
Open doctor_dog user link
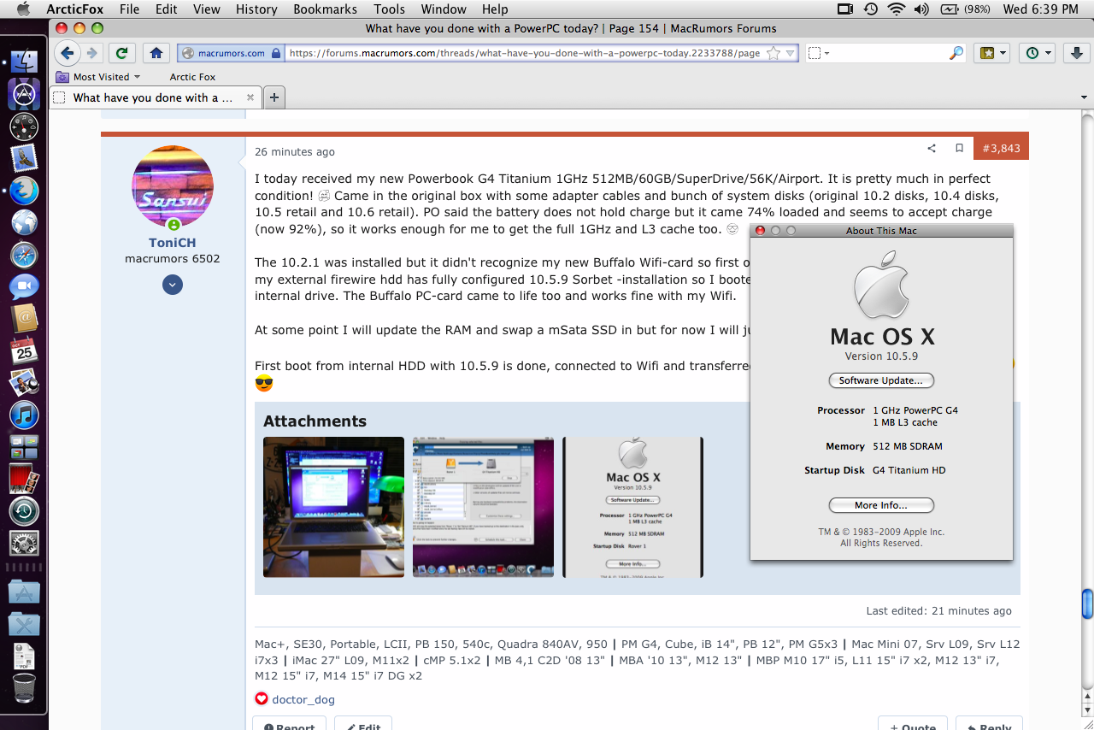click(303, 699)
